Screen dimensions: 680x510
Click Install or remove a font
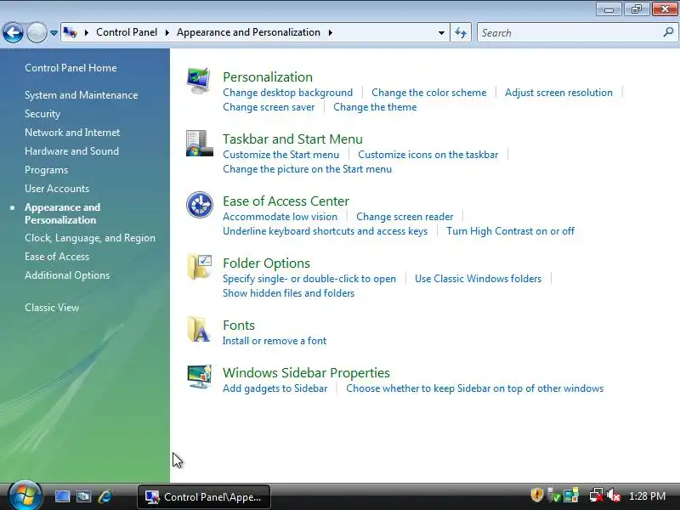[275, 341]
